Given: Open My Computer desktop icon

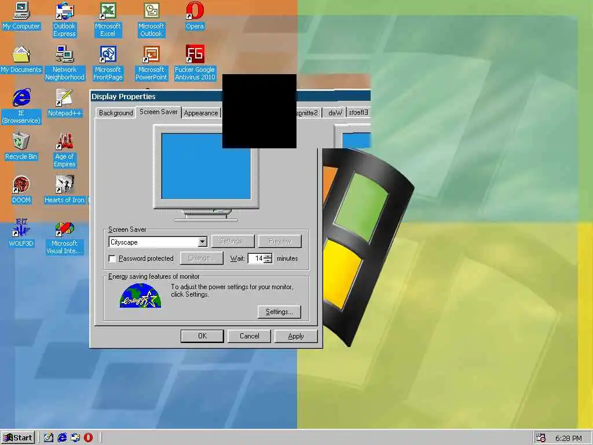Looking at the screenshot, I should tap(21, 16).
